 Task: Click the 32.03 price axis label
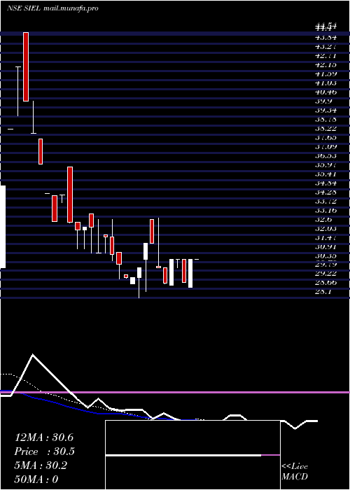[325, 228]
